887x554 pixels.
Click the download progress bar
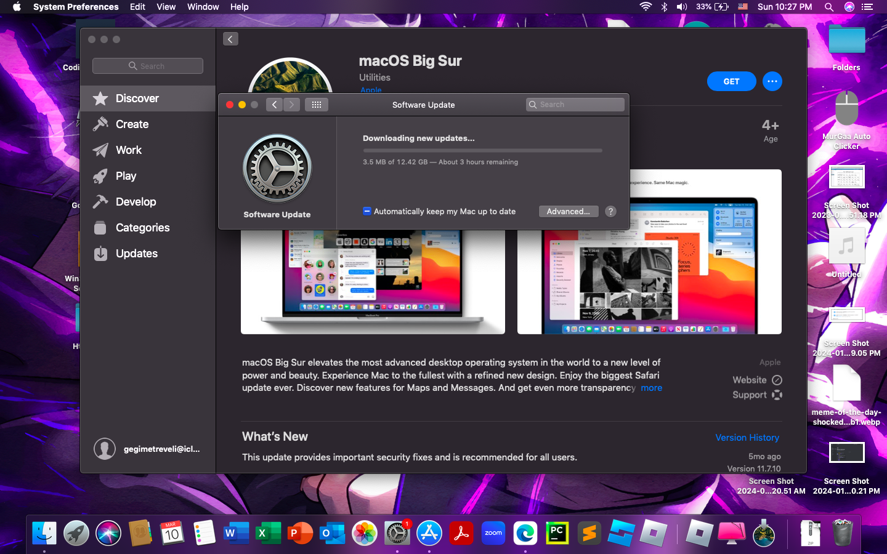pos(482,150)
